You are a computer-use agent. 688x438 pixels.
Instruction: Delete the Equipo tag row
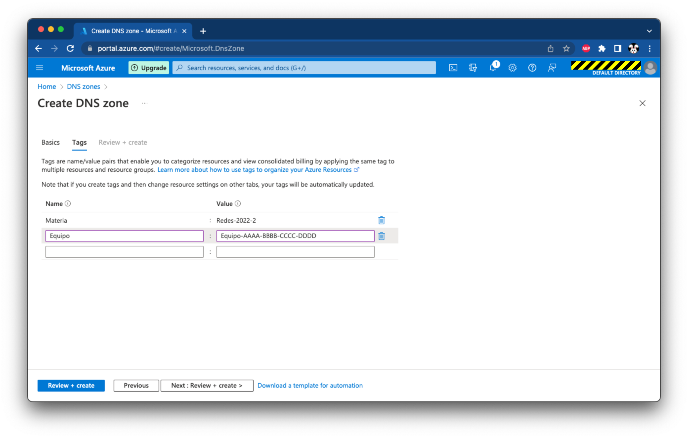point(382,236)
